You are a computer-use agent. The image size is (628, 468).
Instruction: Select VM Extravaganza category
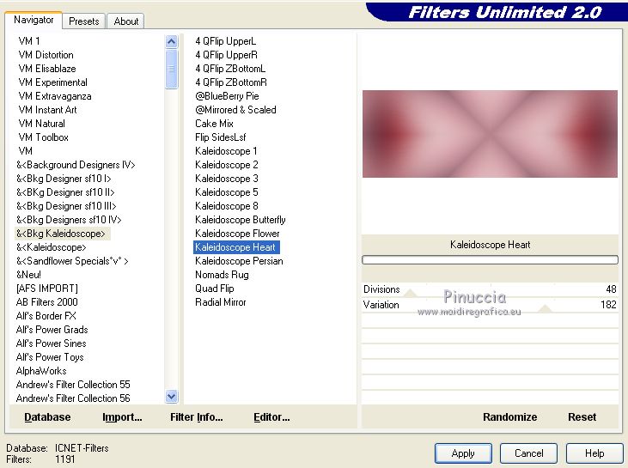pos(55,96)
